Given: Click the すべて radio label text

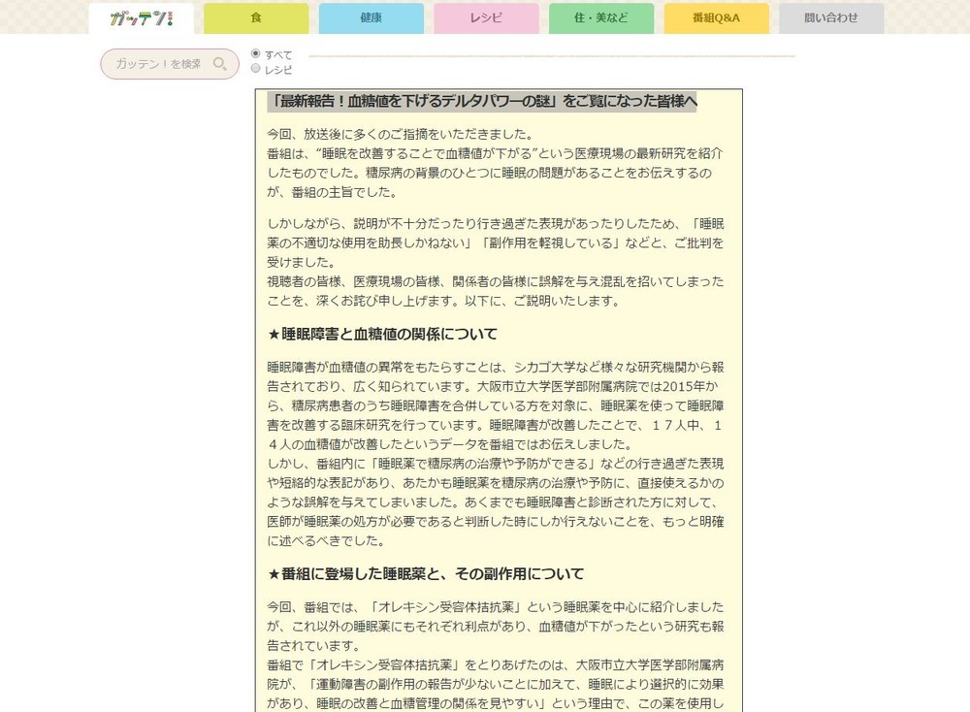Looking at the screenshot, I should click(x=278, y=54).
